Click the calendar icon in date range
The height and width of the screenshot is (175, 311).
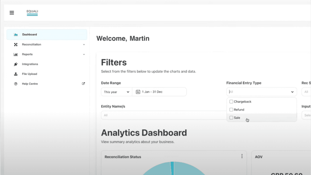138,92
